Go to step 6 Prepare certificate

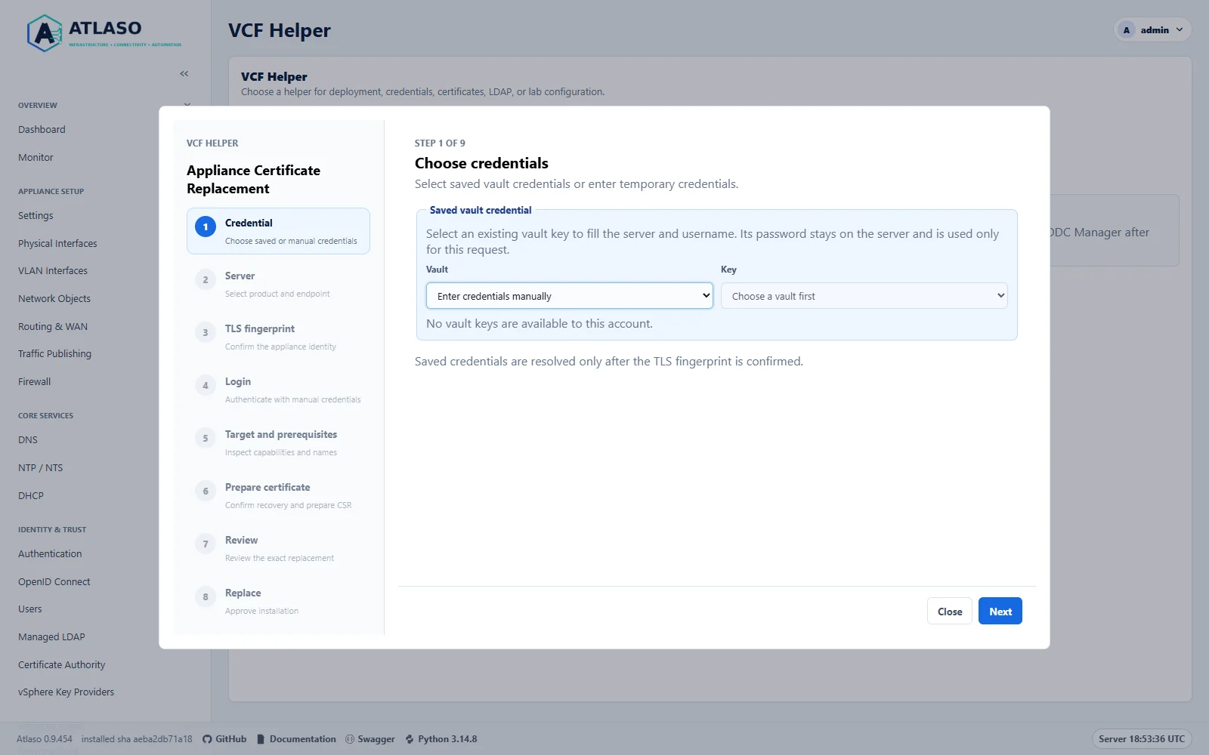[x=278, y=495]
